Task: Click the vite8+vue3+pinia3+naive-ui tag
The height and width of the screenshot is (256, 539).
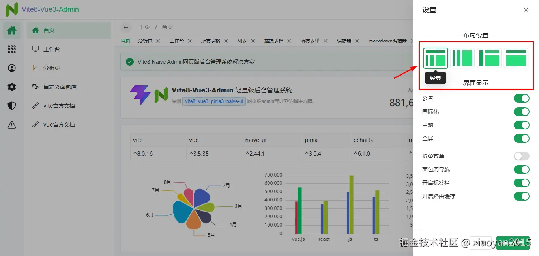Action: pyautogui.click(x=214, y=101)
